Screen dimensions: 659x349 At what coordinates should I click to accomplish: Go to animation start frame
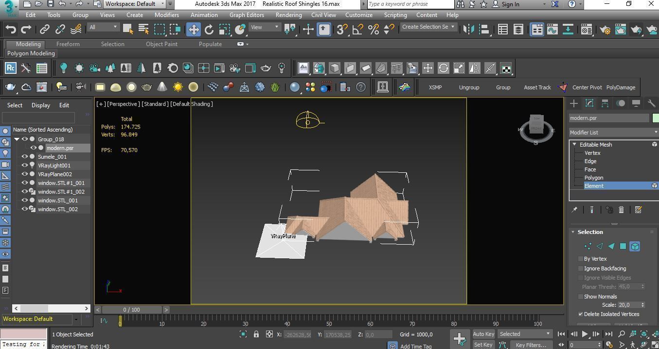pyautogui.click(x=561, y=334)
